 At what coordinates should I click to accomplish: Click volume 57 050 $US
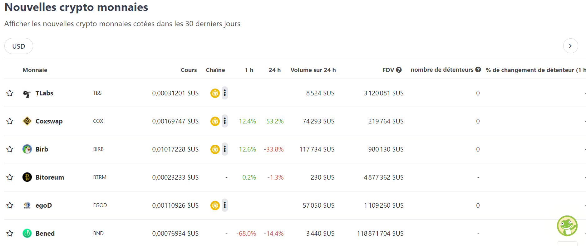pyautogui.click(x=319, y=205)
